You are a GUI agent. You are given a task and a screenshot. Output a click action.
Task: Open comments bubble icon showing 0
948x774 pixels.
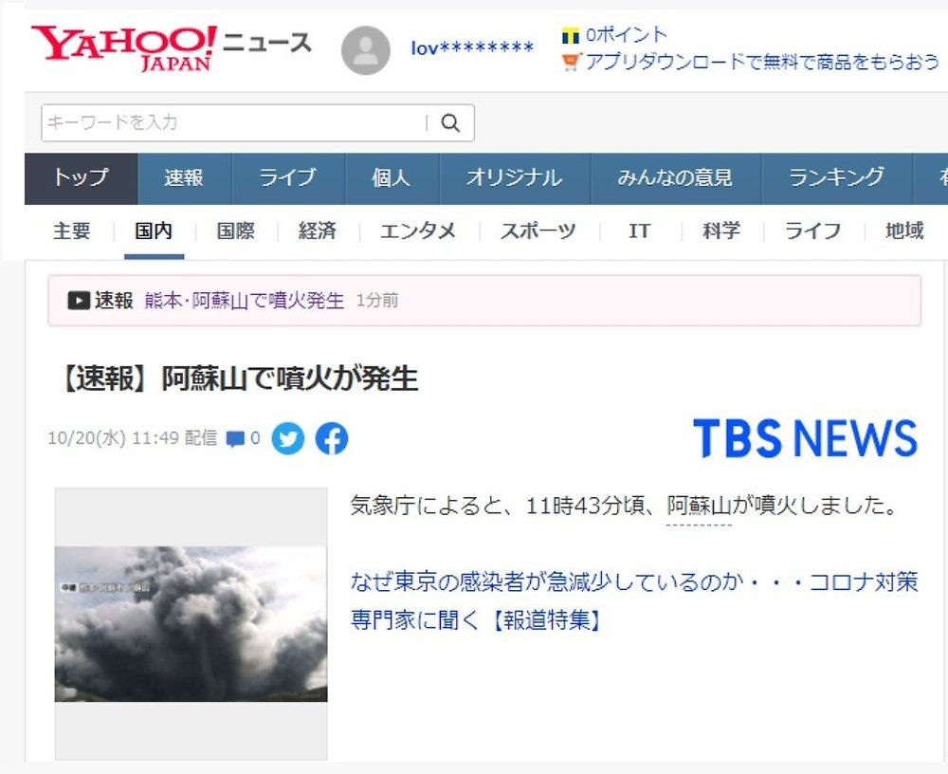234,439
